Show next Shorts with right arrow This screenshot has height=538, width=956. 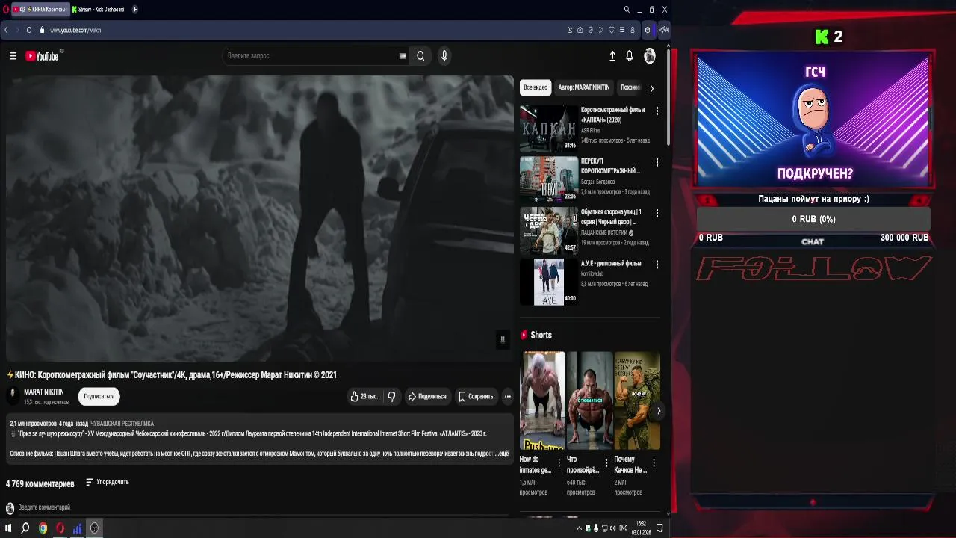tap(658, 411)
